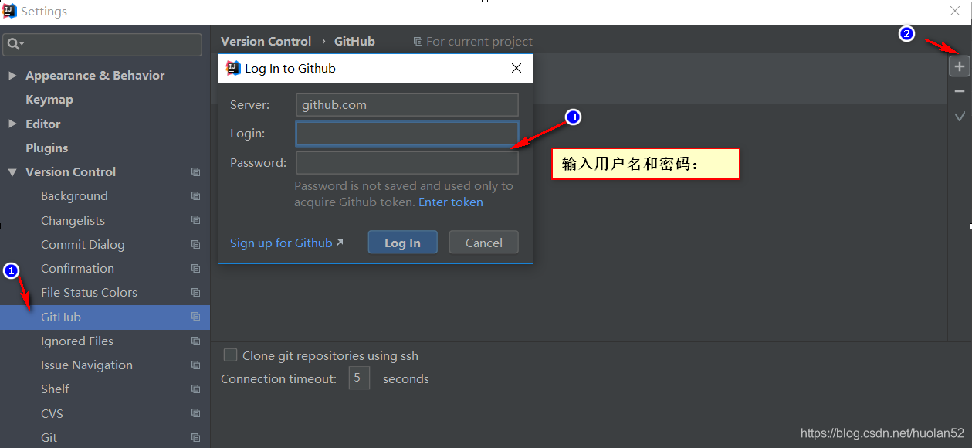Click the set default checkmark icon
This screenshot has height=448, width=972.
point(960,117)
